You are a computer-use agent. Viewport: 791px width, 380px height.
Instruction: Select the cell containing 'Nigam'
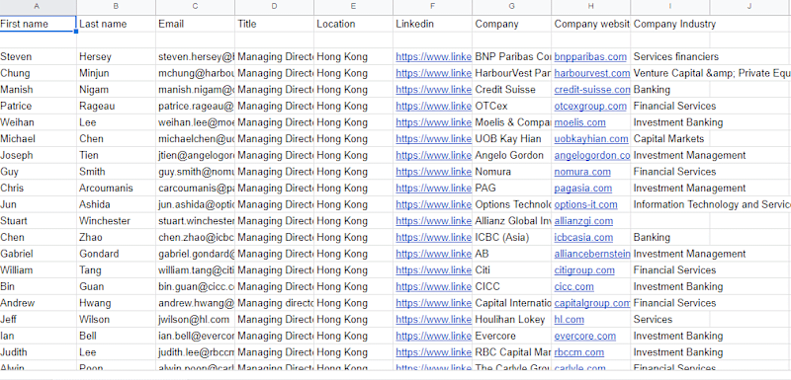tap(117, 90)
